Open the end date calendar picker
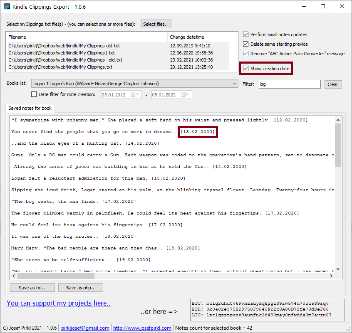 (x=186, y=95)
